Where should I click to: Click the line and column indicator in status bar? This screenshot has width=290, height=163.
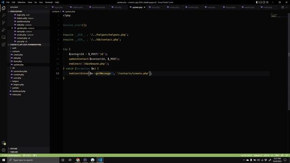(246, 155)
